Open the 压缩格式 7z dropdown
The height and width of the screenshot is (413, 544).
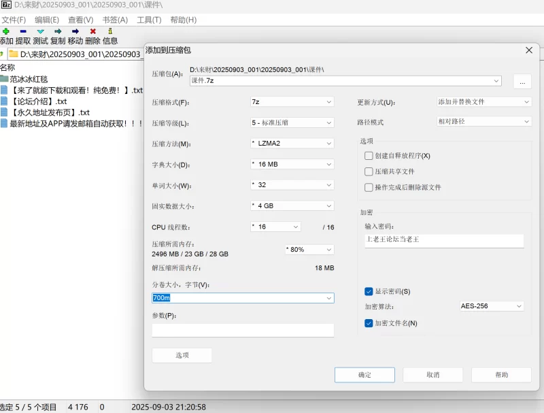click(292, 102)
